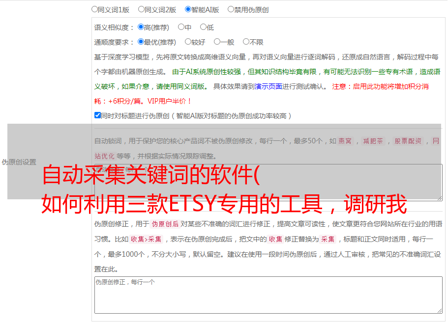
Task: Set 语义相似度 to 高(推荐)
Action: tap(141, 27)
